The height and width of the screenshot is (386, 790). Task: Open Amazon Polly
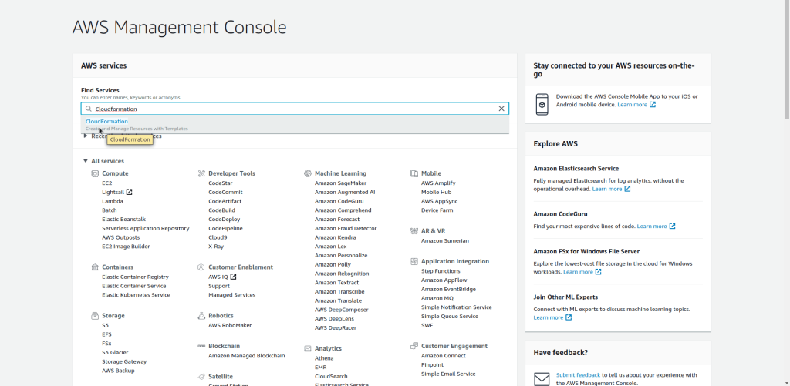[333, 265]
